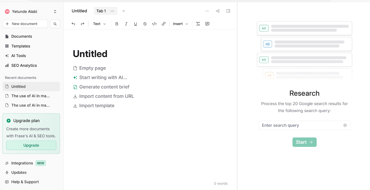
Task: Toggle bold formatting
Action: coord(117,24)
